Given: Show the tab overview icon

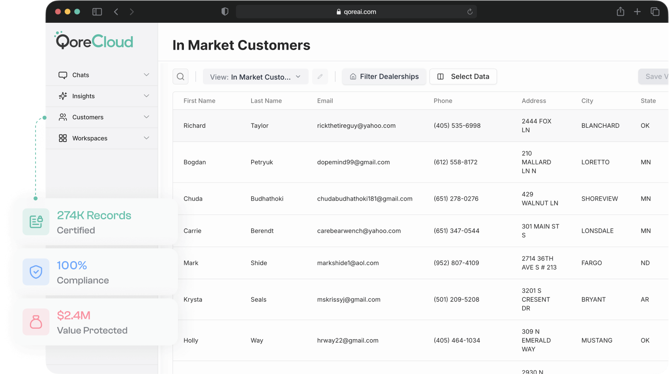Looking at the screenshot, I should [655, 12].
